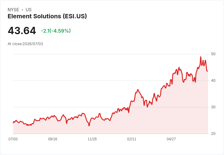Click the 02/11 x-axis date label
Screen dimensions: 224x155
pos(132,139)
